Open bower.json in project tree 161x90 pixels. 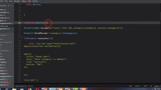pyautogui.click(x=3, y=68)
